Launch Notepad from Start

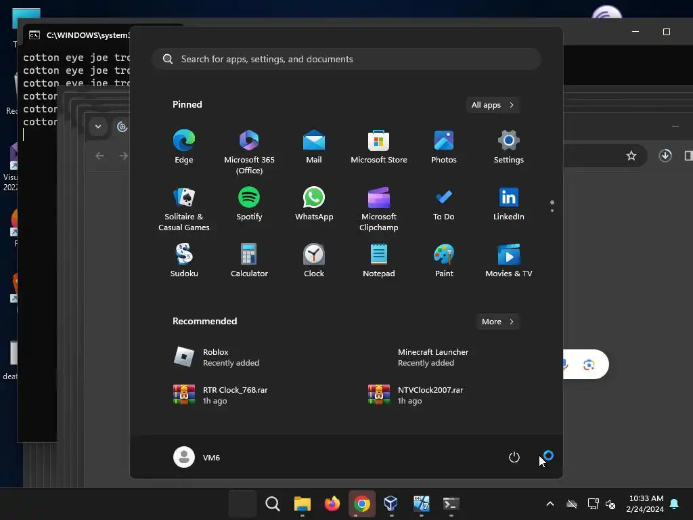379,261
